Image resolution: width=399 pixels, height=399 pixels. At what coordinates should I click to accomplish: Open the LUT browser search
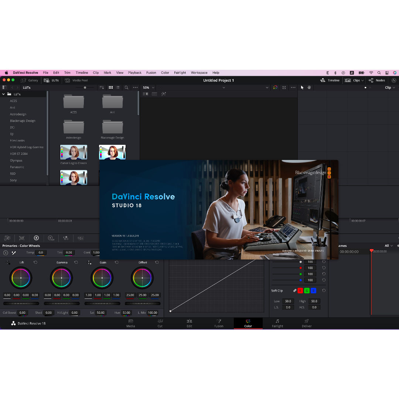pyautogui.click(x=126, y=88)
